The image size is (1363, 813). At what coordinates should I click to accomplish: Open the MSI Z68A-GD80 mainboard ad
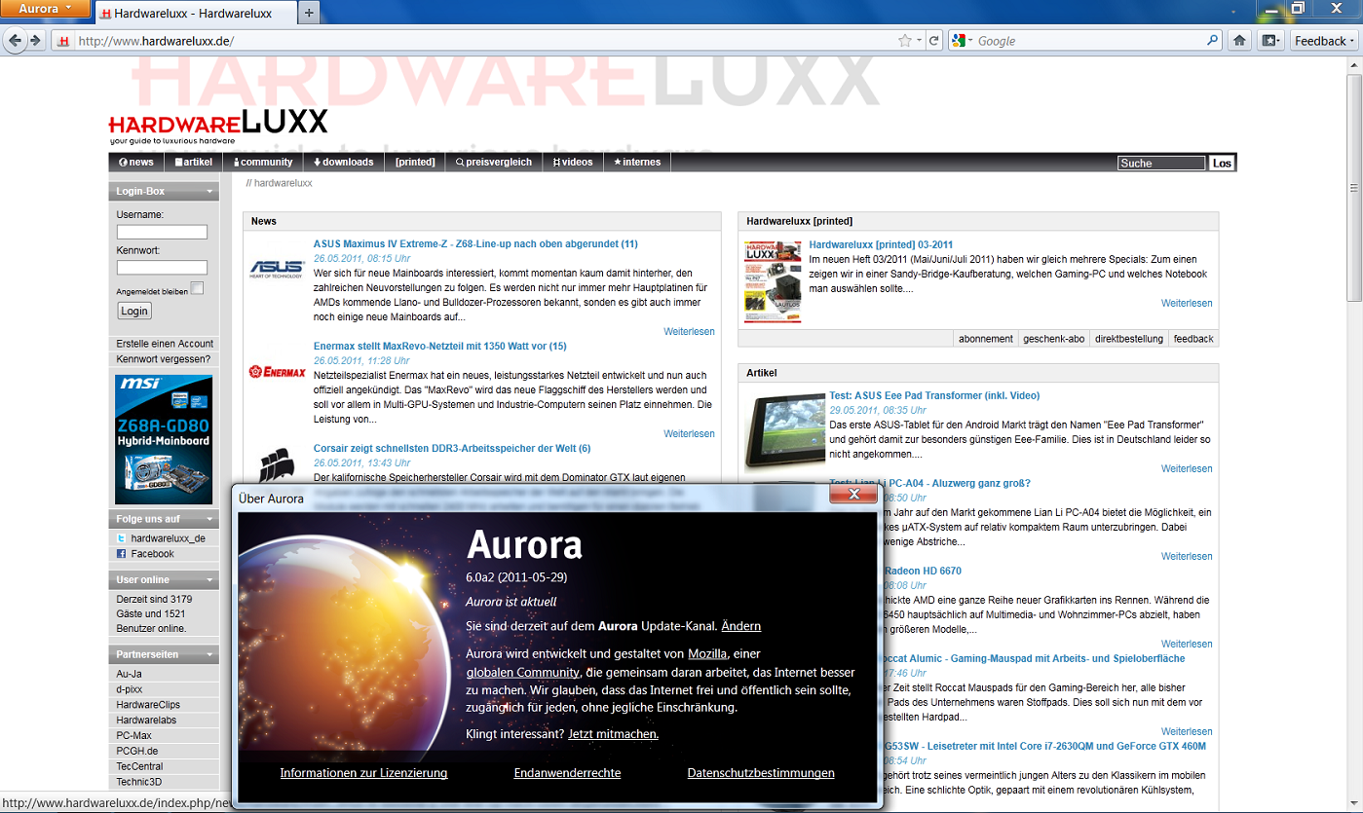[164, 439]
